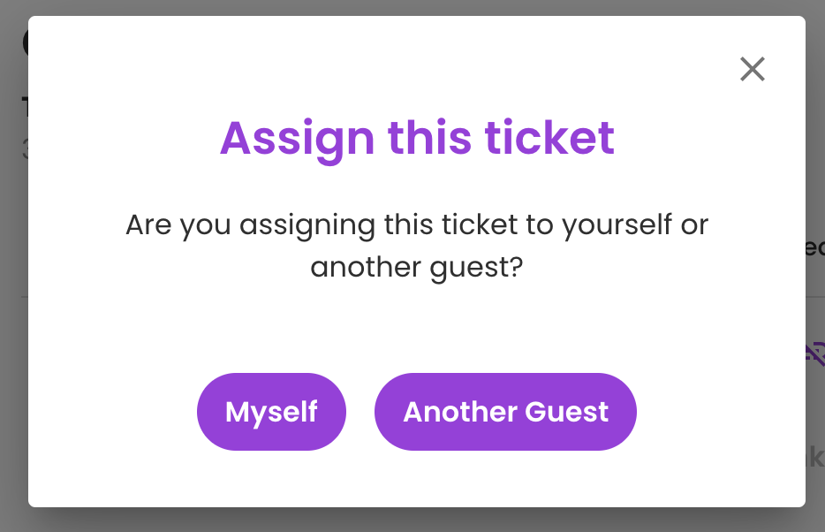Close the Assign this ticket dialog
825x532 pixels.
click(752, 69)
